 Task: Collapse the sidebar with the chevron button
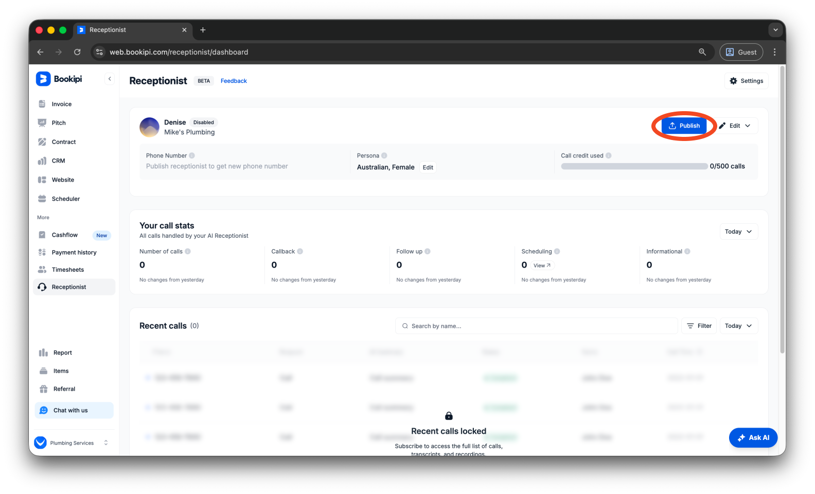pyautogui.click(x=110, y=79)
